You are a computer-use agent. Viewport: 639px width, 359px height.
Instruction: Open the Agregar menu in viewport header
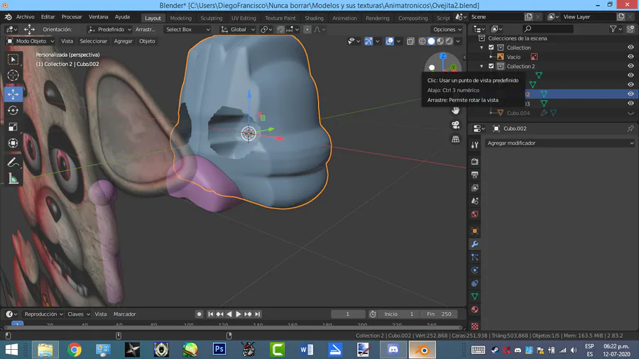123,41
